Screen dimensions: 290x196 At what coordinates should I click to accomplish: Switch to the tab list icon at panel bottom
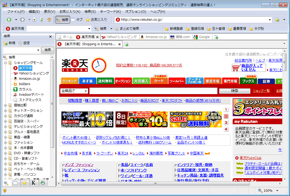coord(15,183)
